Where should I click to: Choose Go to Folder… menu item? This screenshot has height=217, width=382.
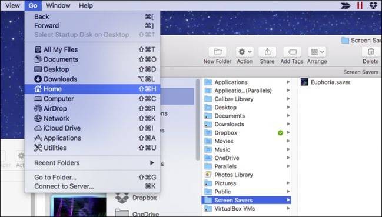pos(92,178)
